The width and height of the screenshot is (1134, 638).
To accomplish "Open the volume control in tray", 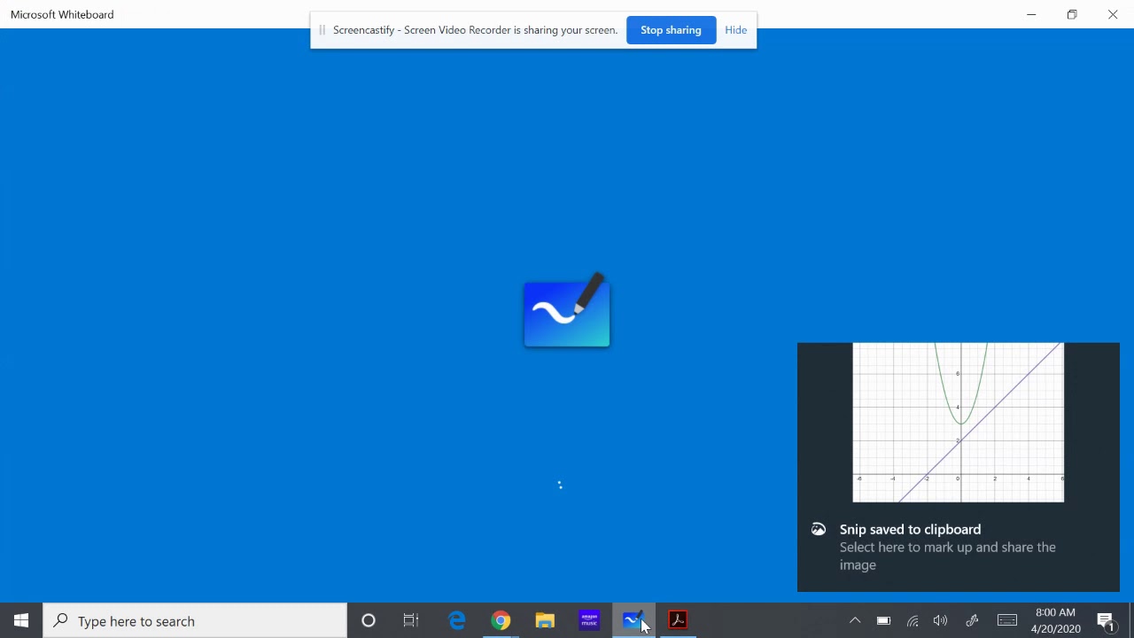I will (941, 620).
